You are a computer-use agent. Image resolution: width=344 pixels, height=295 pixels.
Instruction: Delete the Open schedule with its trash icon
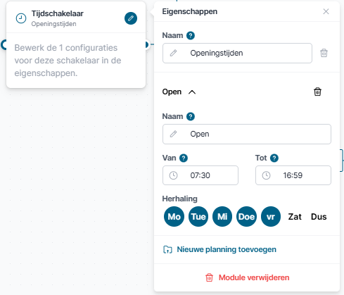click(317, 92)
